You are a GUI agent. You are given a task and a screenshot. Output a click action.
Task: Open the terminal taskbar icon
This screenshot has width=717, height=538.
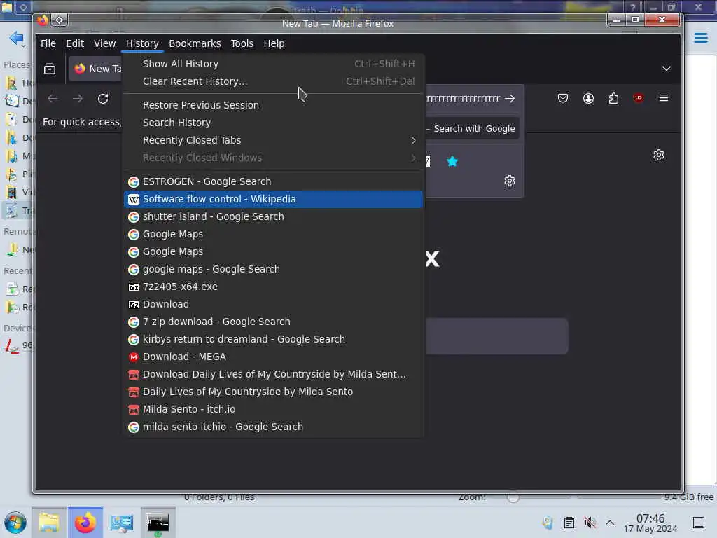coord(158,523)
